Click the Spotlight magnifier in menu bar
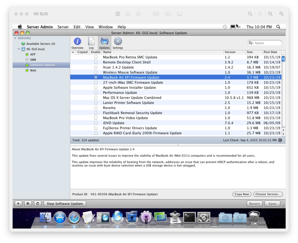 pyautogui.click(x=278, y=27)
